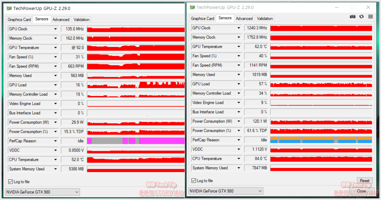Open GPU Temperature dropdown in left window
This screenshot has height=200, width=381.
pyautogui.click(x=55, y=48)
